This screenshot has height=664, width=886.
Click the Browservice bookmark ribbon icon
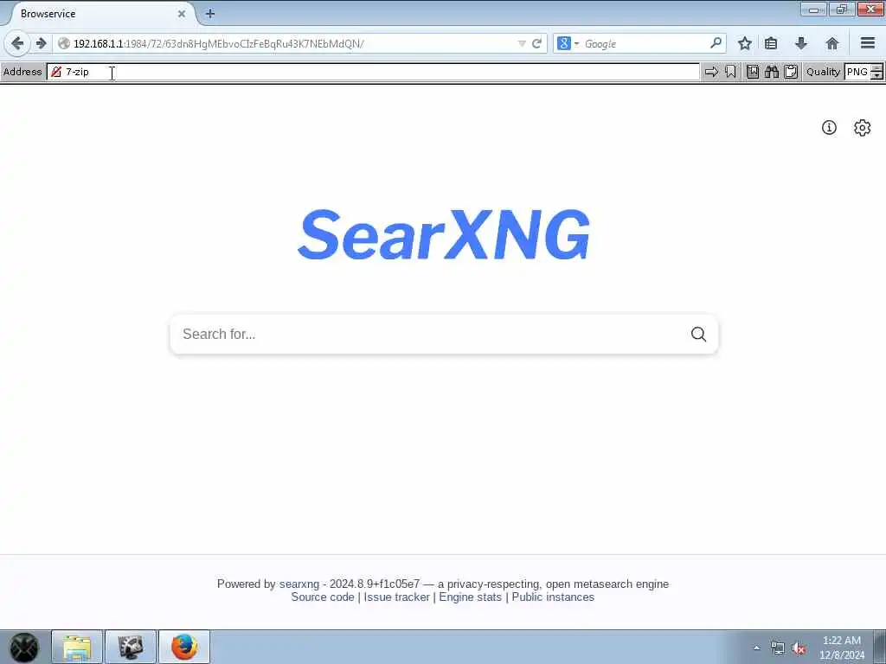point(730,72)
